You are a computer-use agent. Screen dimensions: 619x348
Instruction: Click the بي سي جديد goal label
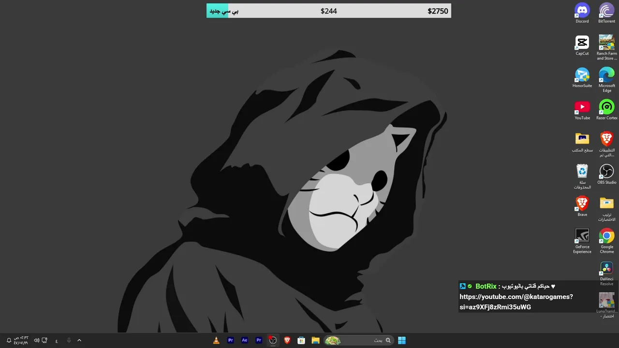click(224, 11)
